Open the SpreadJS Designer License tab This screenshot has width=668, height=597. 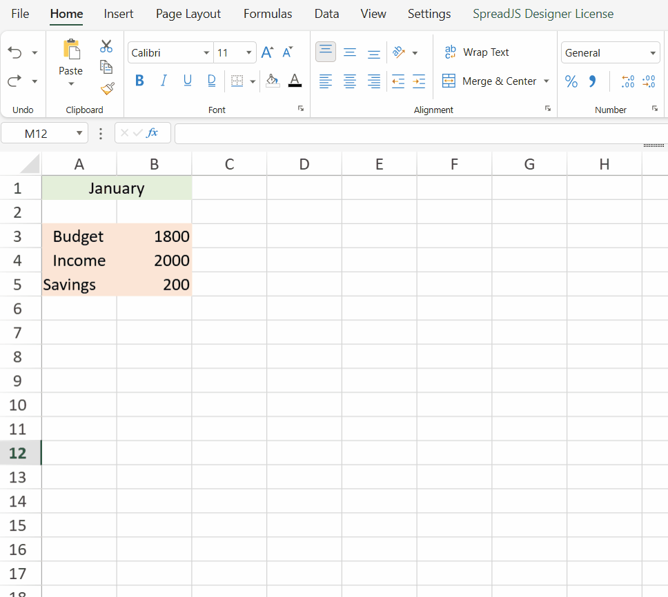point(543,14)
